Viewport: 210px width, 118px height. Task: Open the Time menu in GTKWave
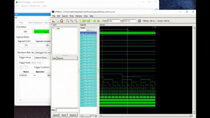pyautogui.click(x=72, y=16)
